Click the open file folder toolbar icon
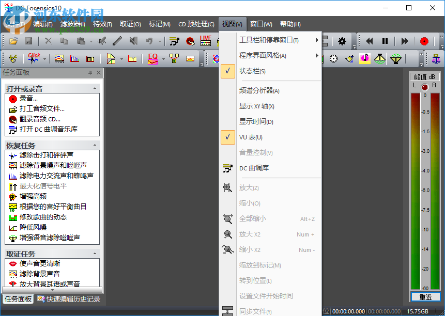Image resolution: width=445 pixels, height=316 pixels. pos(13,41)
